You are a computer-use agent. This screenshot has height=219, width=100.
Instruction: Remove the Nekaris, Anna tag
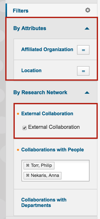(27, 175)
